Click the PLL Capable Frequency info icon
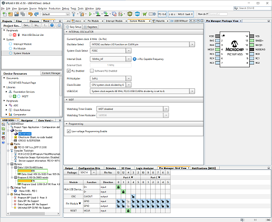Screen dimensions: 272x222 click(134, 59)
